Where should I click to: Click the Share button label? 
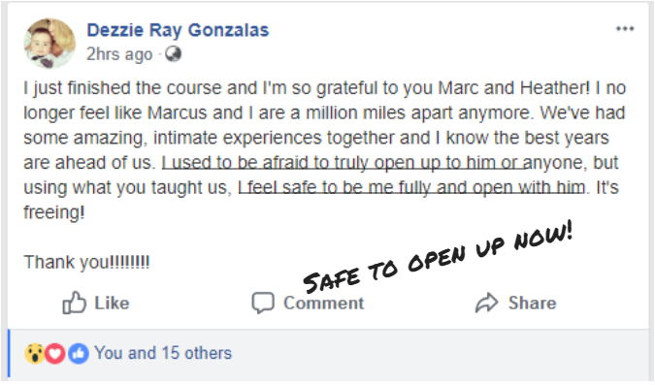pyautogui.click(x=532, y=304)
